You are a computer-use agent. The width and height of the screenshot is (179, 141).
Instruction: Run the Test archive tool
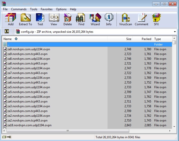tap(40, 19)
